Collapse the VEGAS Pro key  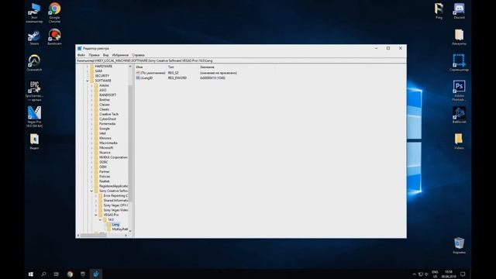[96, 215]
